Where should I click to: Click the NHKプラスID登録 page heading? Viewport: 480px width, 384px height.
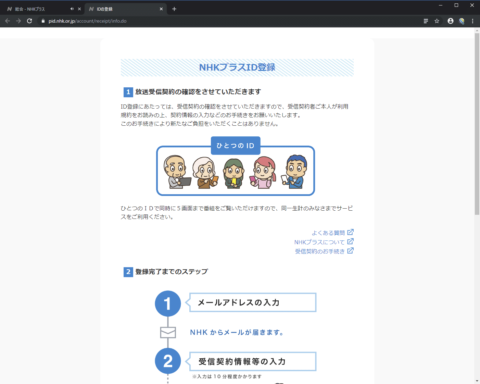click(x=237, y=67)
